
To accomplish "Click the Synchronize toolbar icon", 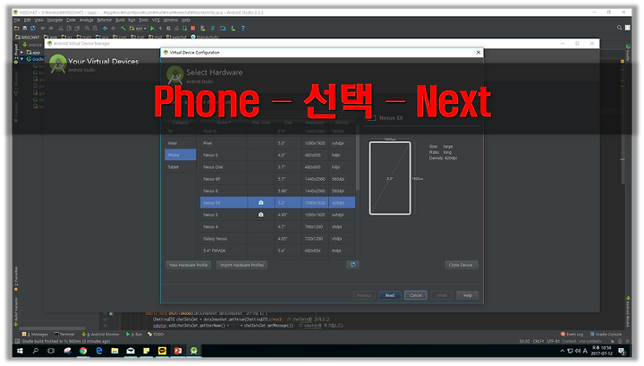I will tap(32, 29).
